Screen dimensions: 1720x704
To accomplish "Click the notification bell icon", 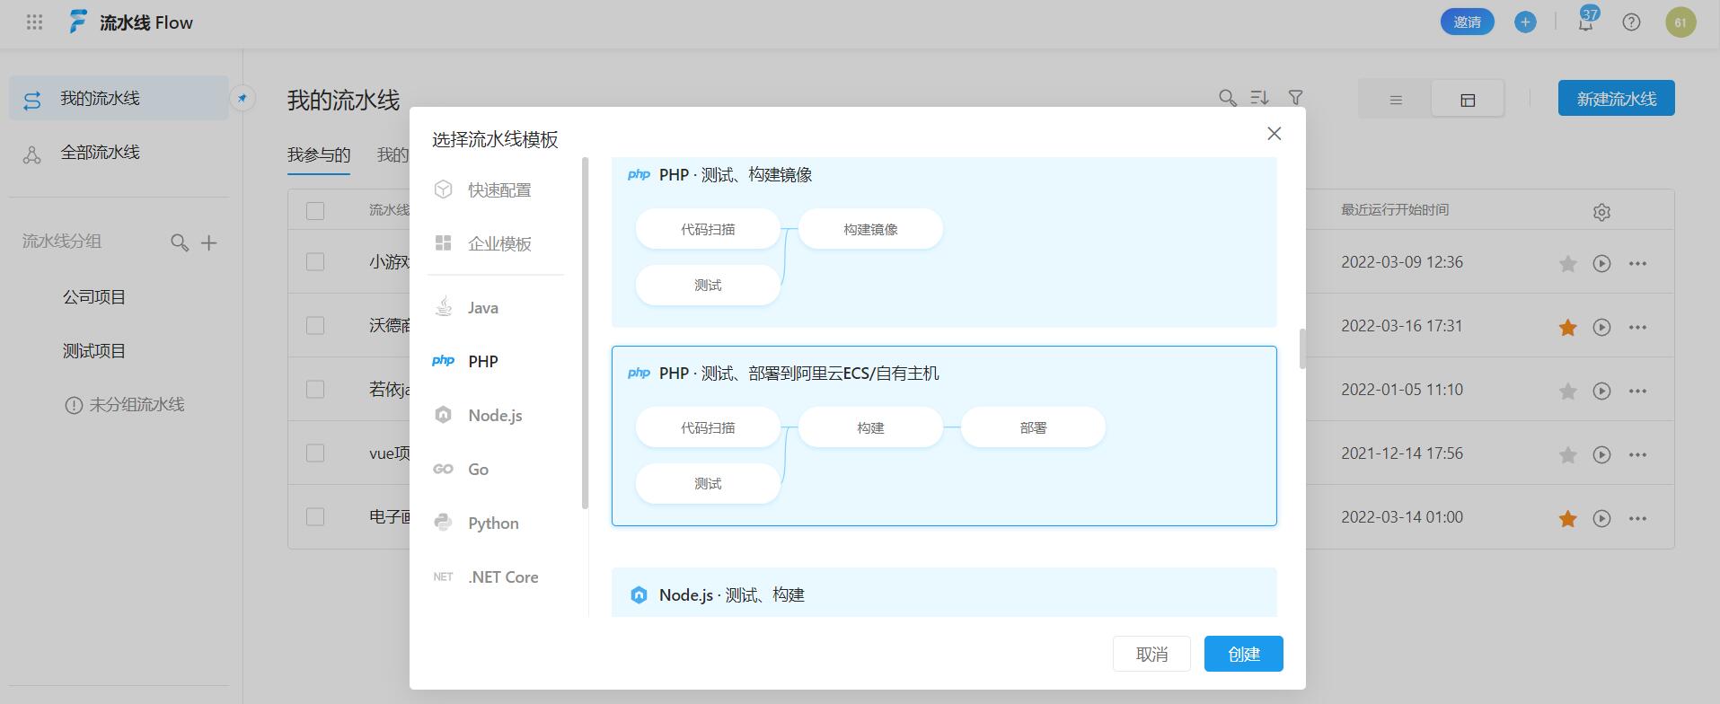I will click(1585, 22).
